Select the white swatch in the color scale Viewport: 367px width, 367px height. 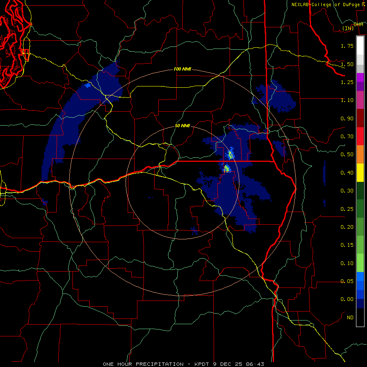360,46
